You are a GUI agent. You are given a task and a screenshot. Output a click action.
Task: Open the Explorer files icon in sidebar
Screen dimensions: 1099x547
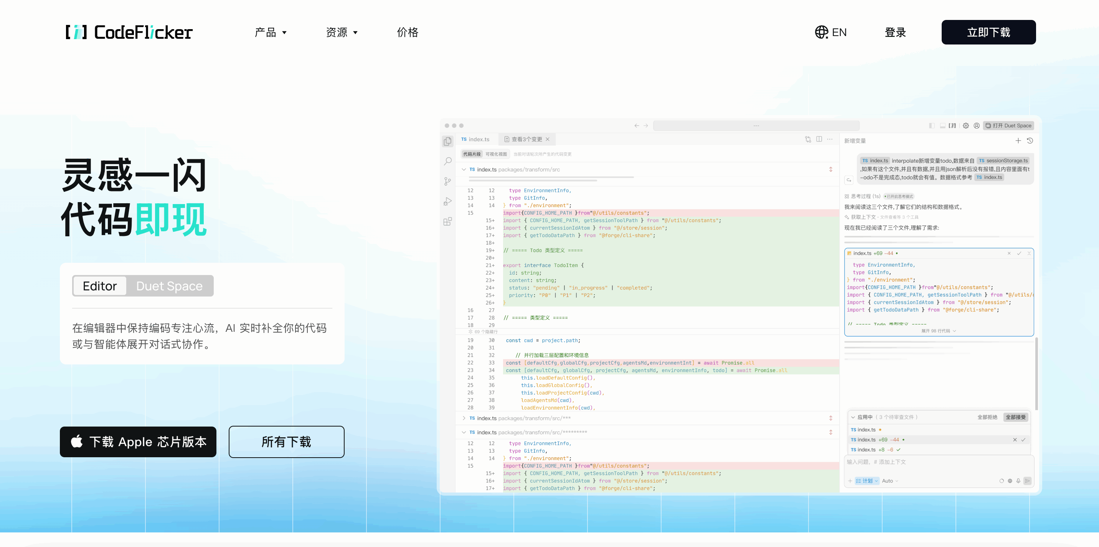click(x=447, y=141)
